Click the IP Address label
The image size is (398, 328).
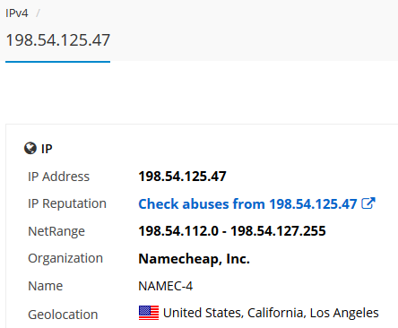click(58, 177)
